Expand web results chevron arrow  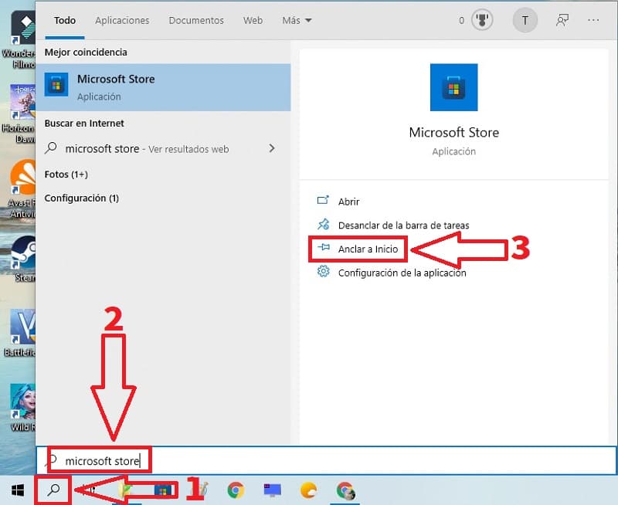pyautogui.click(x=272, y=148)
